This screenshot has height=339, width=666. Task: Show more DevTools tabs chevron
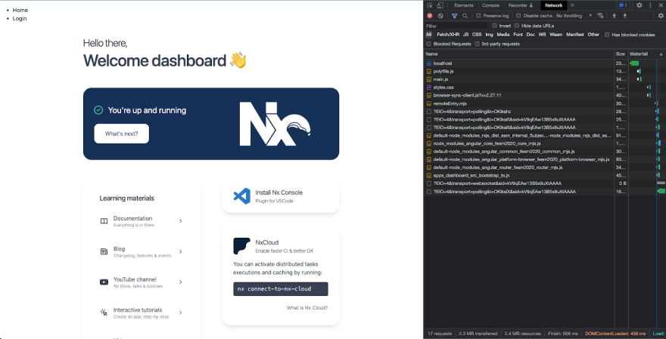pos(571,5)
